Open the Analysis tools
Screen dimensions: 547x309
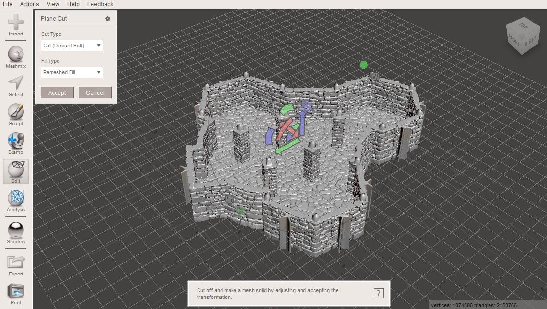tap(16, 201)
